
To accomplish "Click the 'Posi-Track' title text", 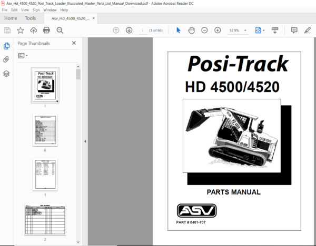I will tap(238, 64).
